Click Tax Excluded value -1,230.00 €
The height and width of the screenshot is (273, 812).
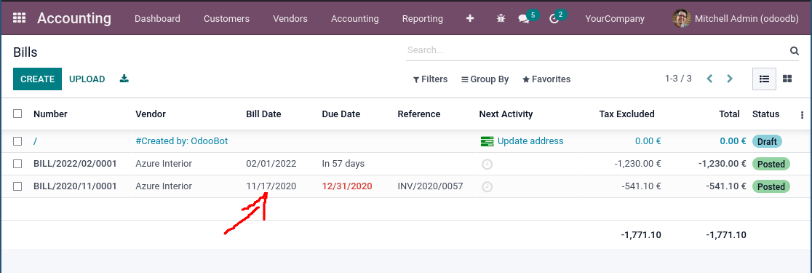637,164
